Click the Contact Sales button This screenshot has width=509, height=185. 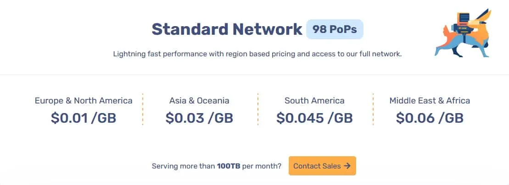pos(322,166)
